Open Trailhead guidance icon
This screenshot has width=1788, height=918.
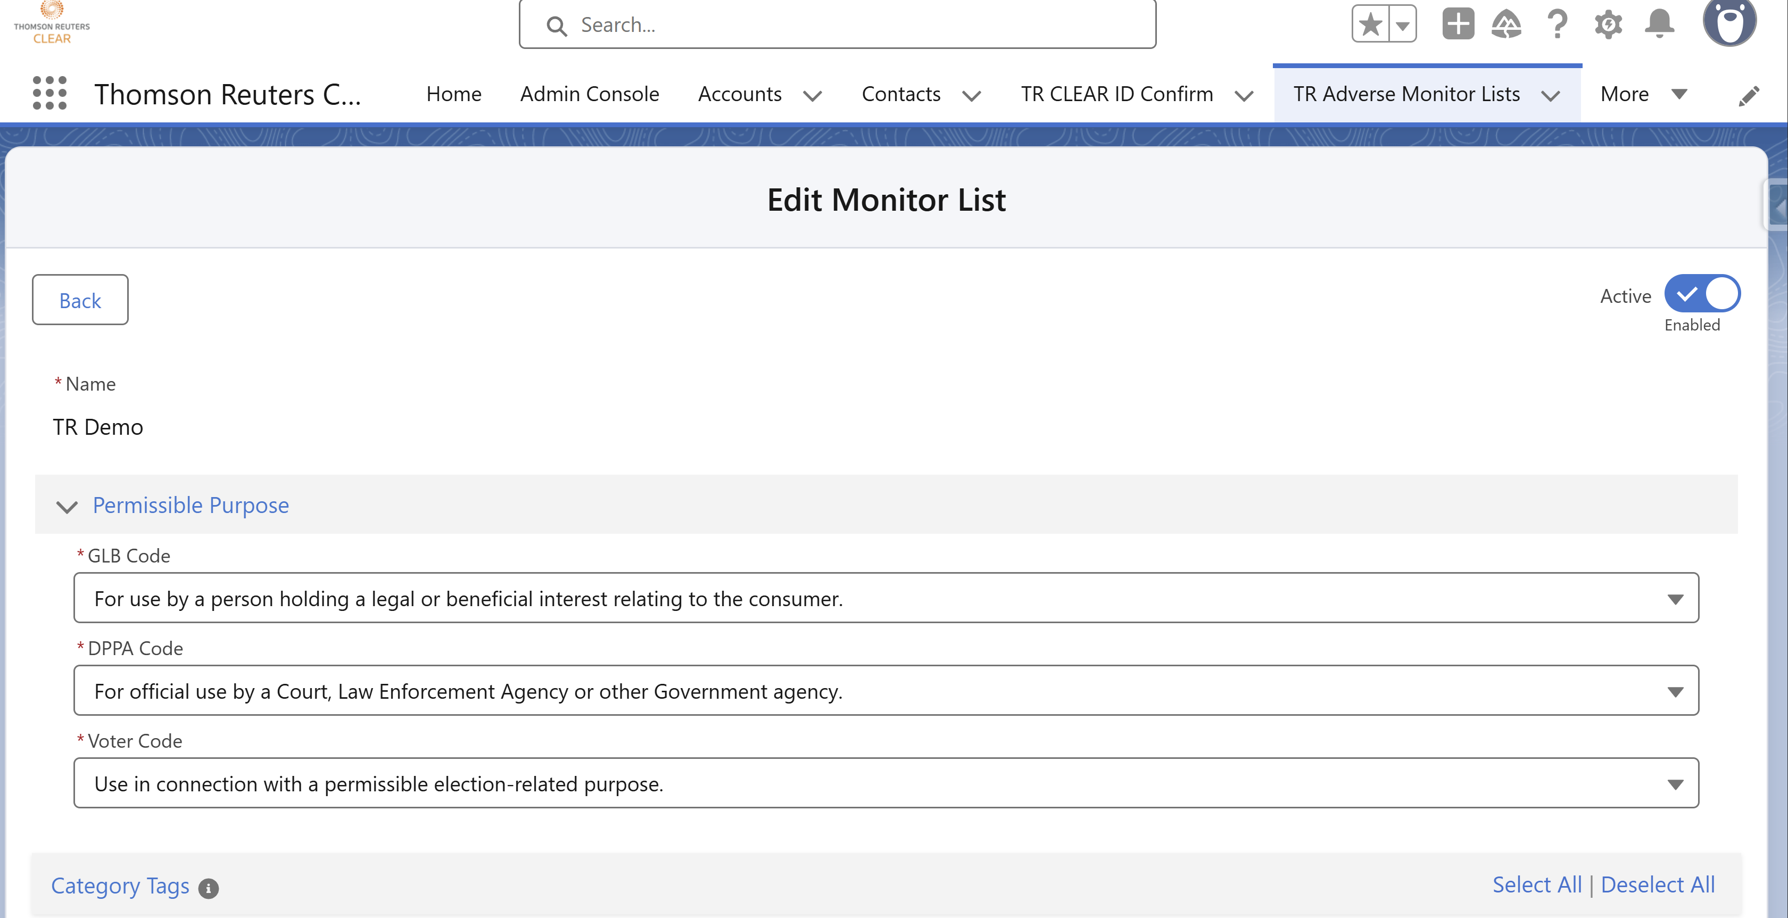pyautogui.click(x=1506, y=24)
